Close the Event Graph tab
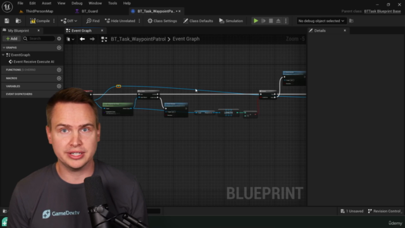The image size is (405, 228). 102,30
